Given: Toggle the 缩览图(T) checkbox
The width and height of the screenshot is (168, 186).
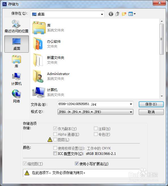Looking at the screenshot, I should click(x=25, y=164).
